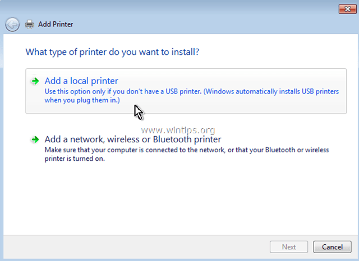Choose Add a local printer
359x261 pixels.
point(186,91)
